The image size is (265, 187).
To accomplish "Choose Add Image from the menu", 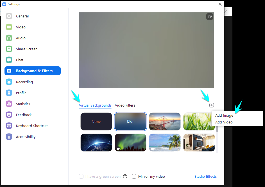I will [x=224, y=115].
